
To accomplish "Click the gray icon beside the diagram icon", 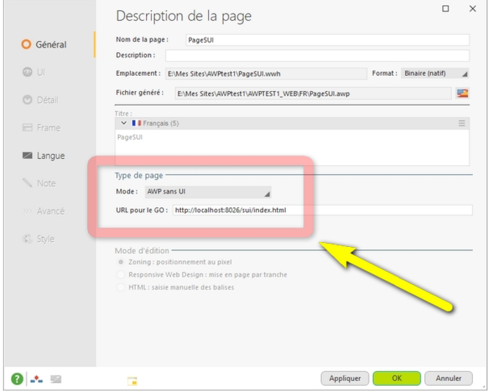I will pos(56,379).
